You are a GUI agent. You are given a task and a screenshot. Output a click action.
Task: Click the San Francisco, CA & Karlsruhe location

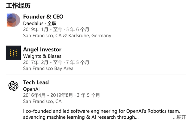coord(67,36)
